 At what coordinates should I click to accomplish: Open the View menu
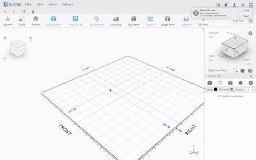(x=52, y=4)
